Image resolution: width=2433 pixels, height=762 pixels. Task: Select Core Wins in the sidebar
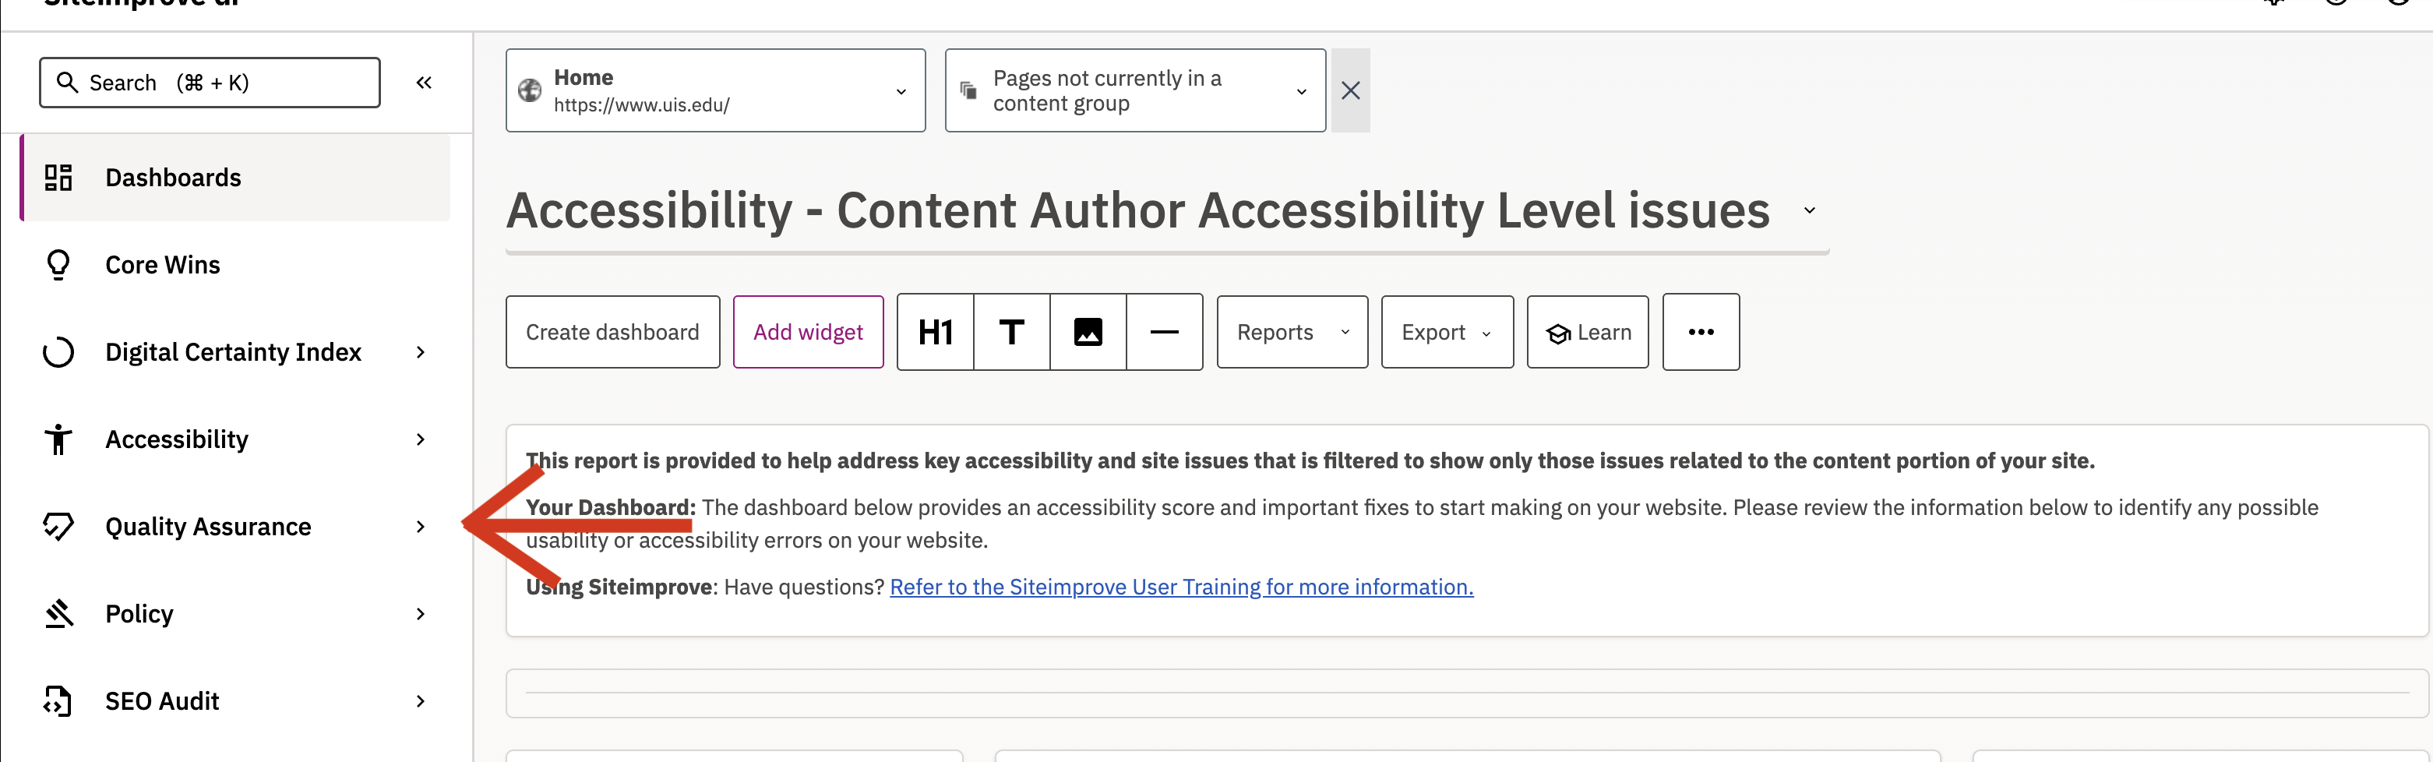[x=161, y=264]
